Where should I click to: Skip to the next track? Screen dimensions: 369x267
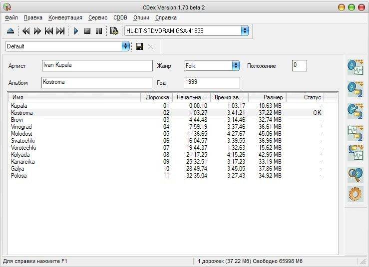click(60, 31)
